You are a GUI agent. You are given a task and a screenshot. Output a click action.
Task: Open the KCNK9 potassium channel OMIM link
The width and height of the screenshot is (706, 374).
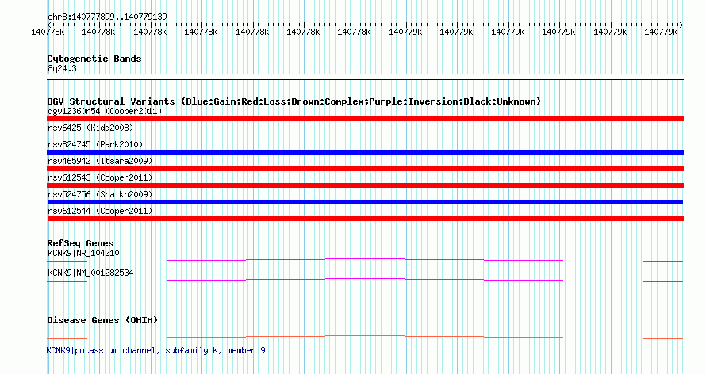point(155,350)
